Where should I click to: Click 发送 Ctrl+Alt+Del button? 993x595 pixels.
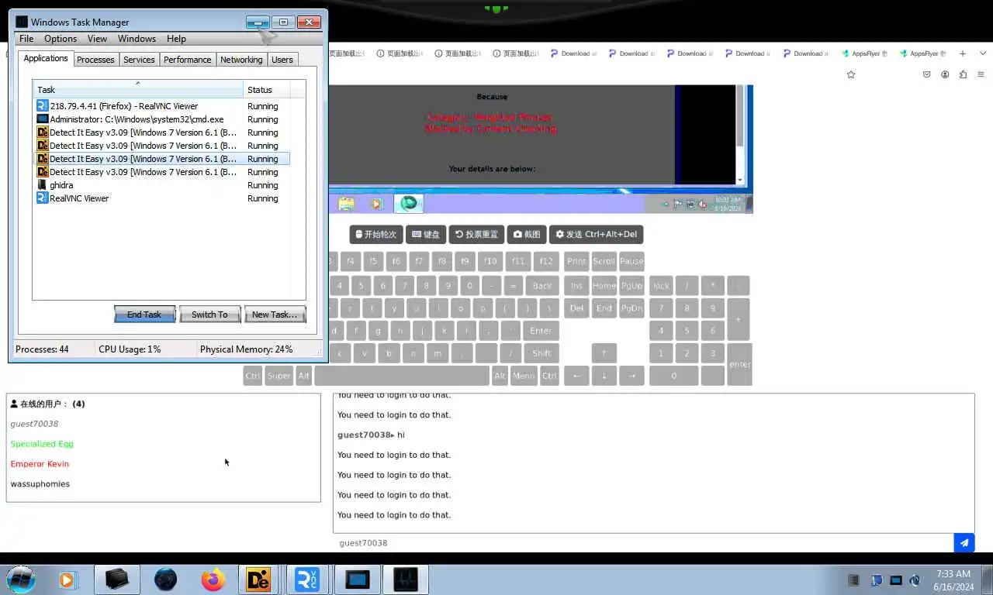[596, 235]
